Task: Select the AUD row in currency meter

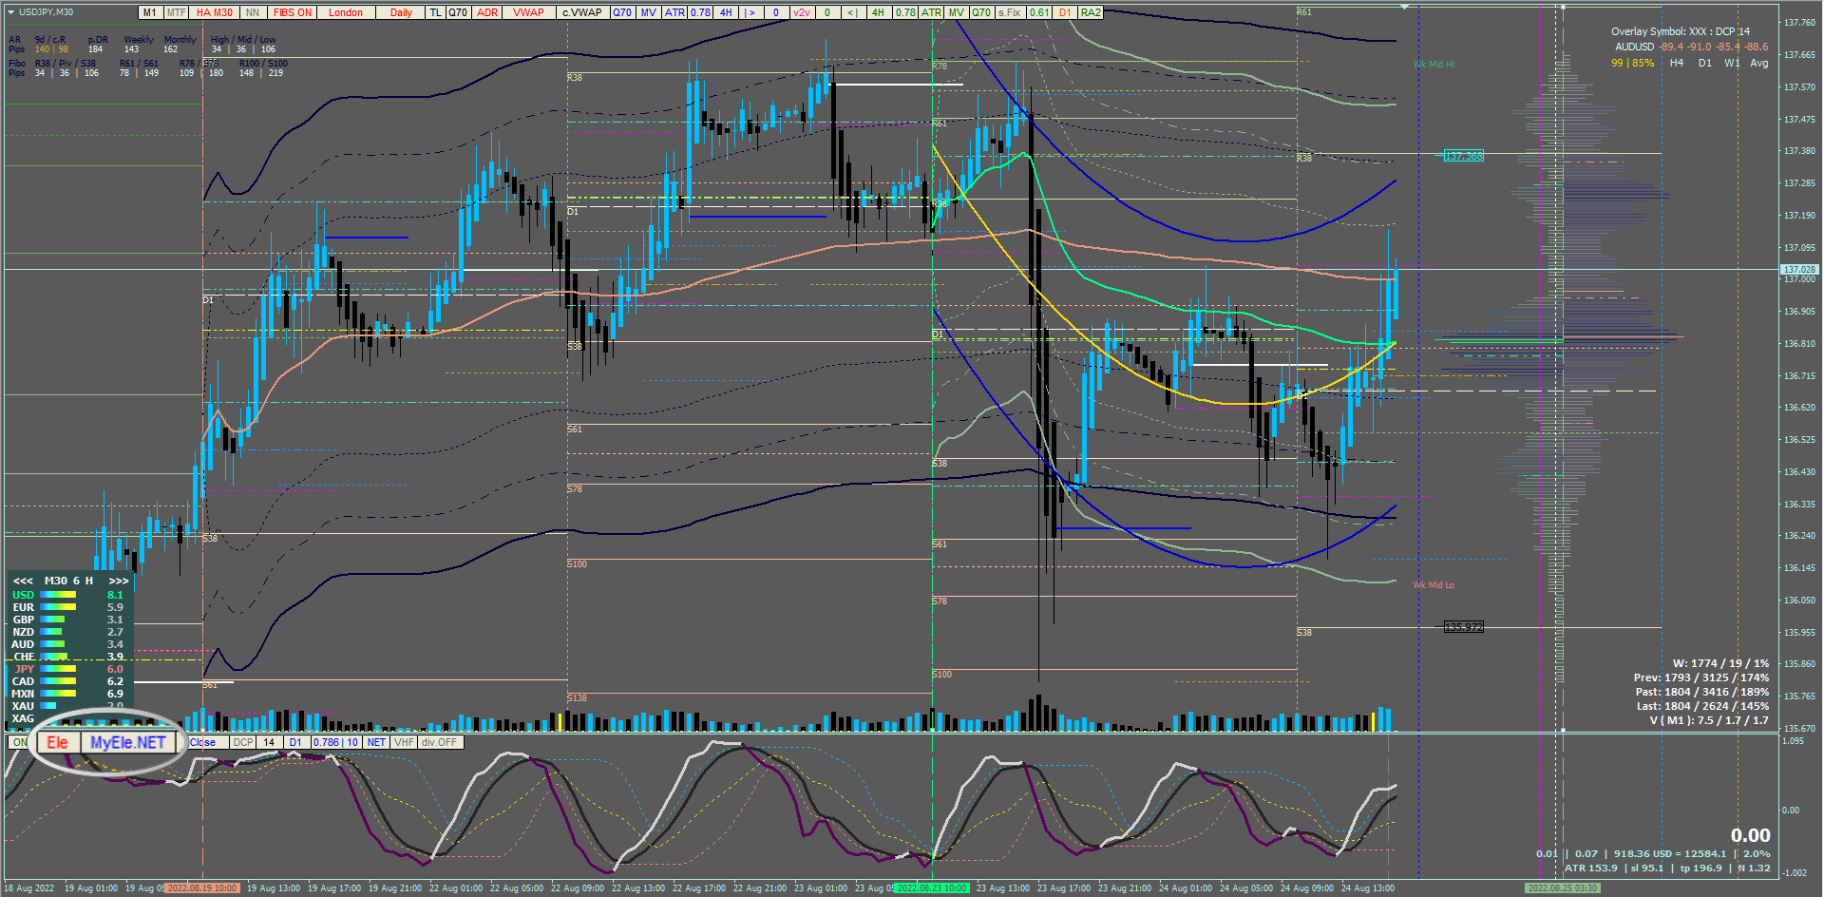Action: click(66, 644)
